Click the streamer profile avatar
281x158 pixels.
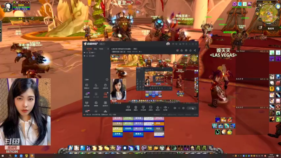pos(168,44)
